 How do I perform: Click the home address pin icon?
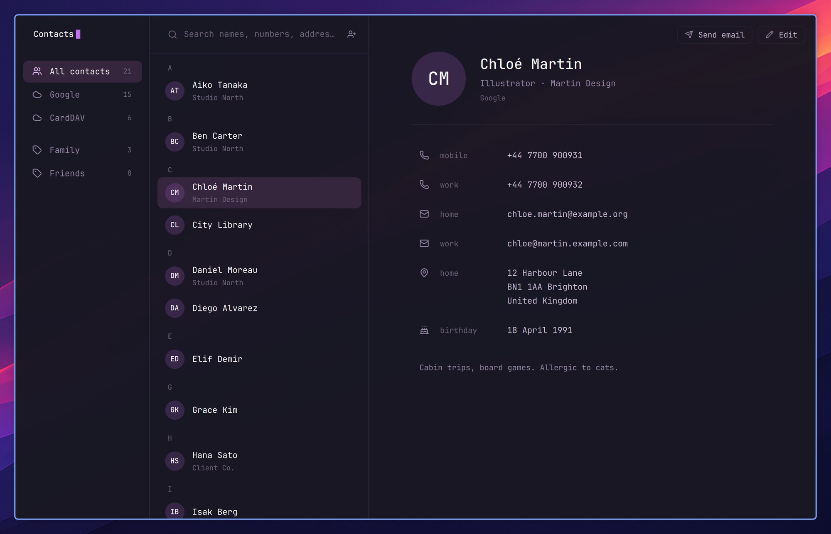[x=424, y=273]
